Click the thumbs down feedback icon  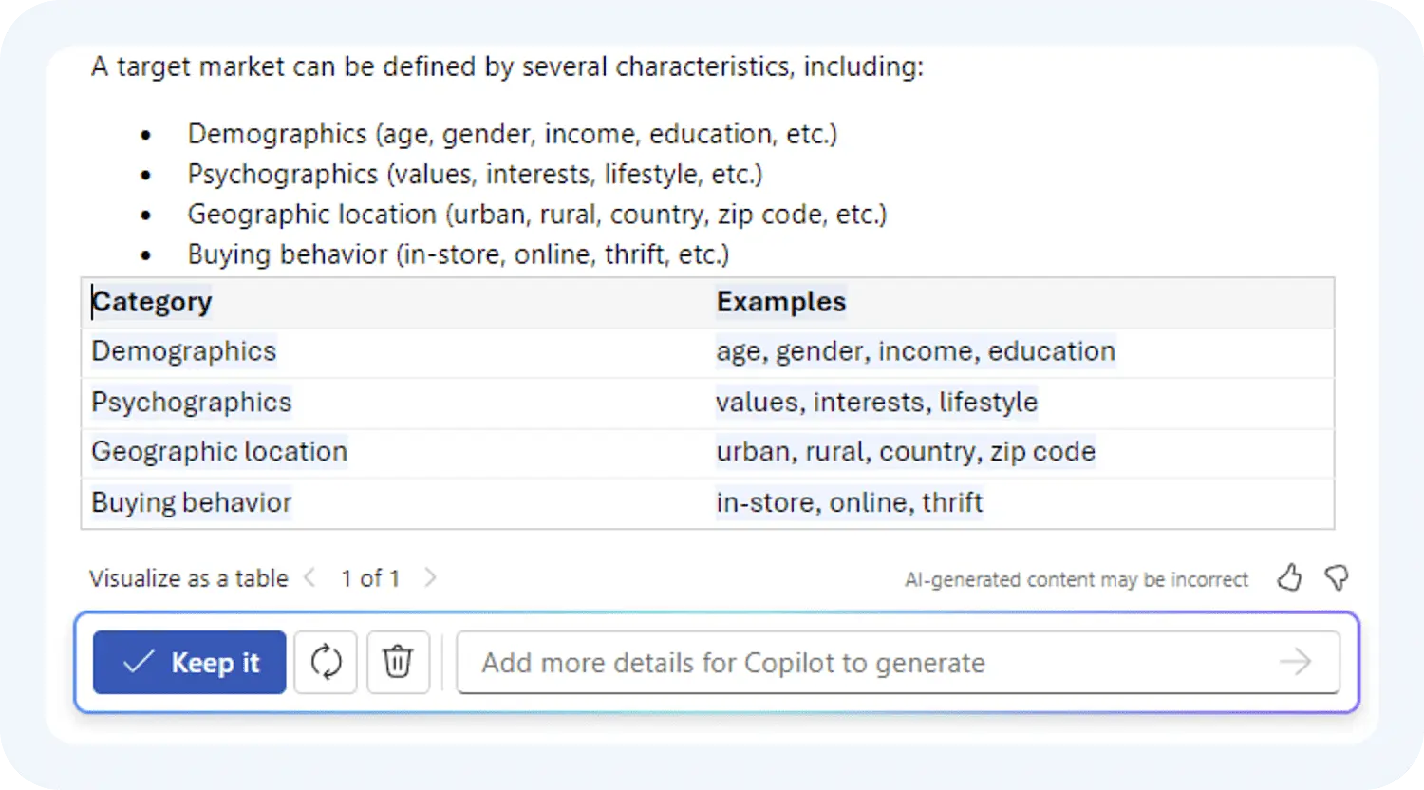coord(1337,577)
